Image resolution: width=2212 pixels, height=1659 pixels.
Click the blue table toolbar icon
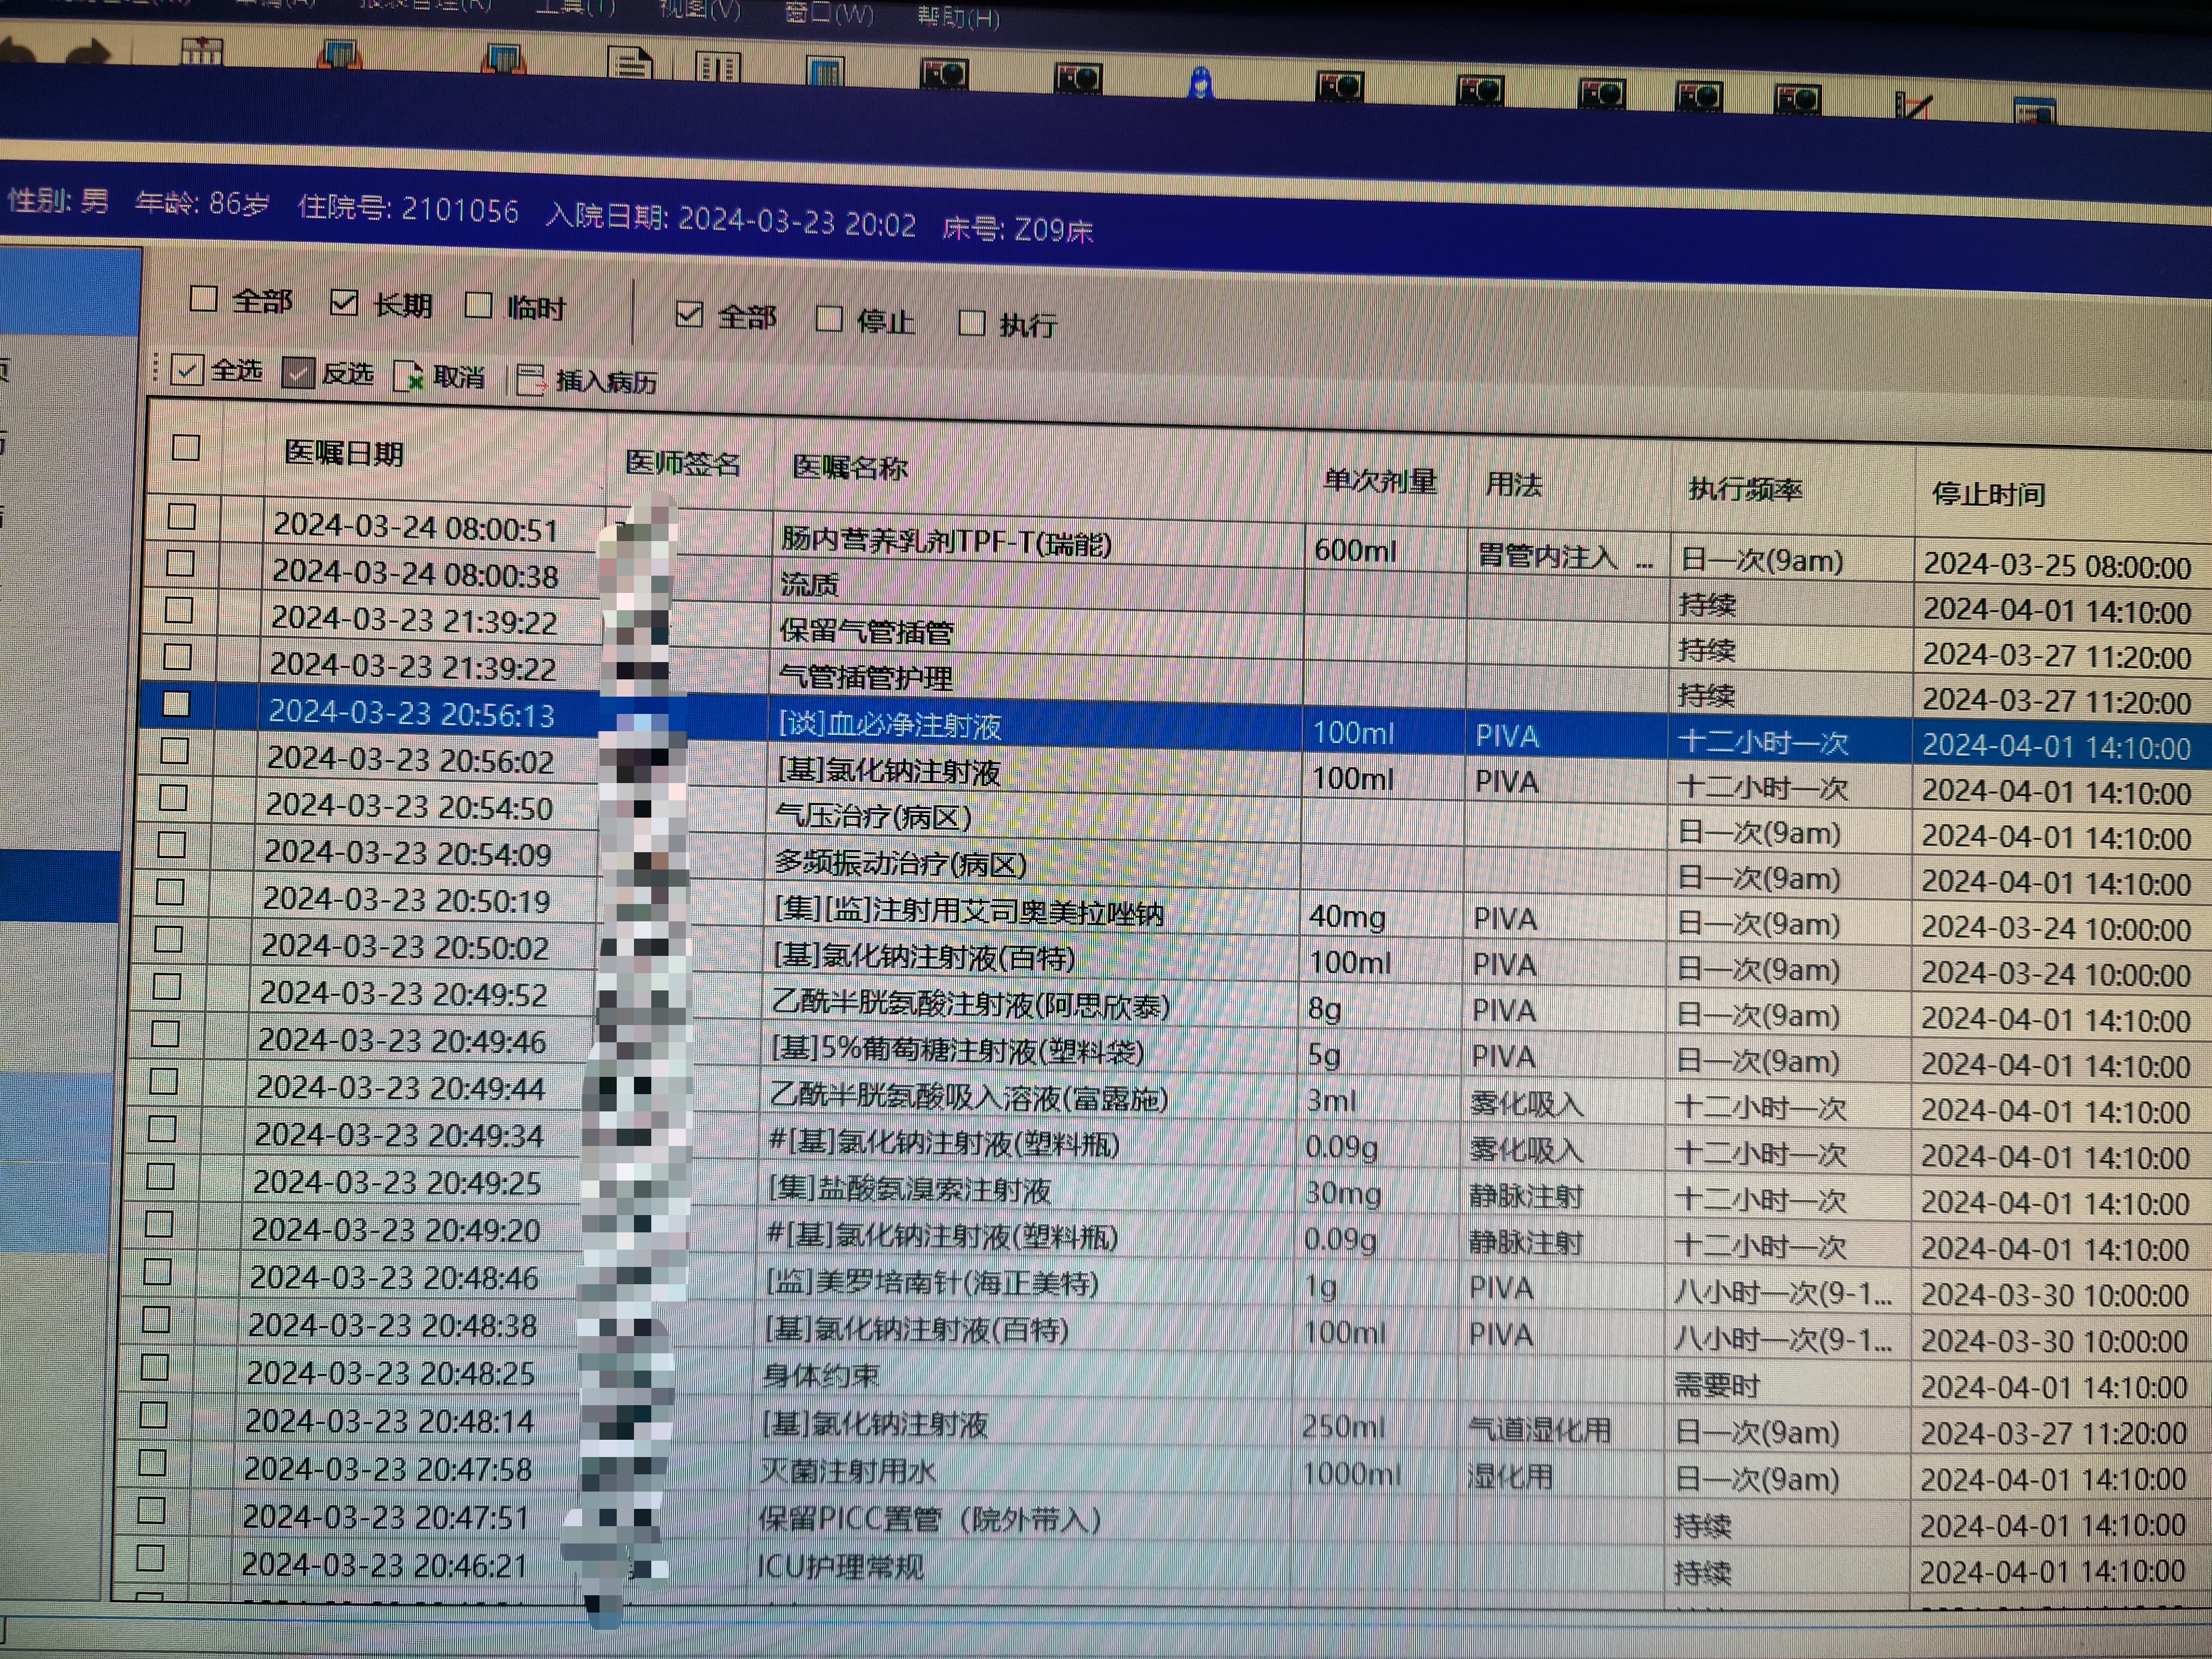coord(825,70)
